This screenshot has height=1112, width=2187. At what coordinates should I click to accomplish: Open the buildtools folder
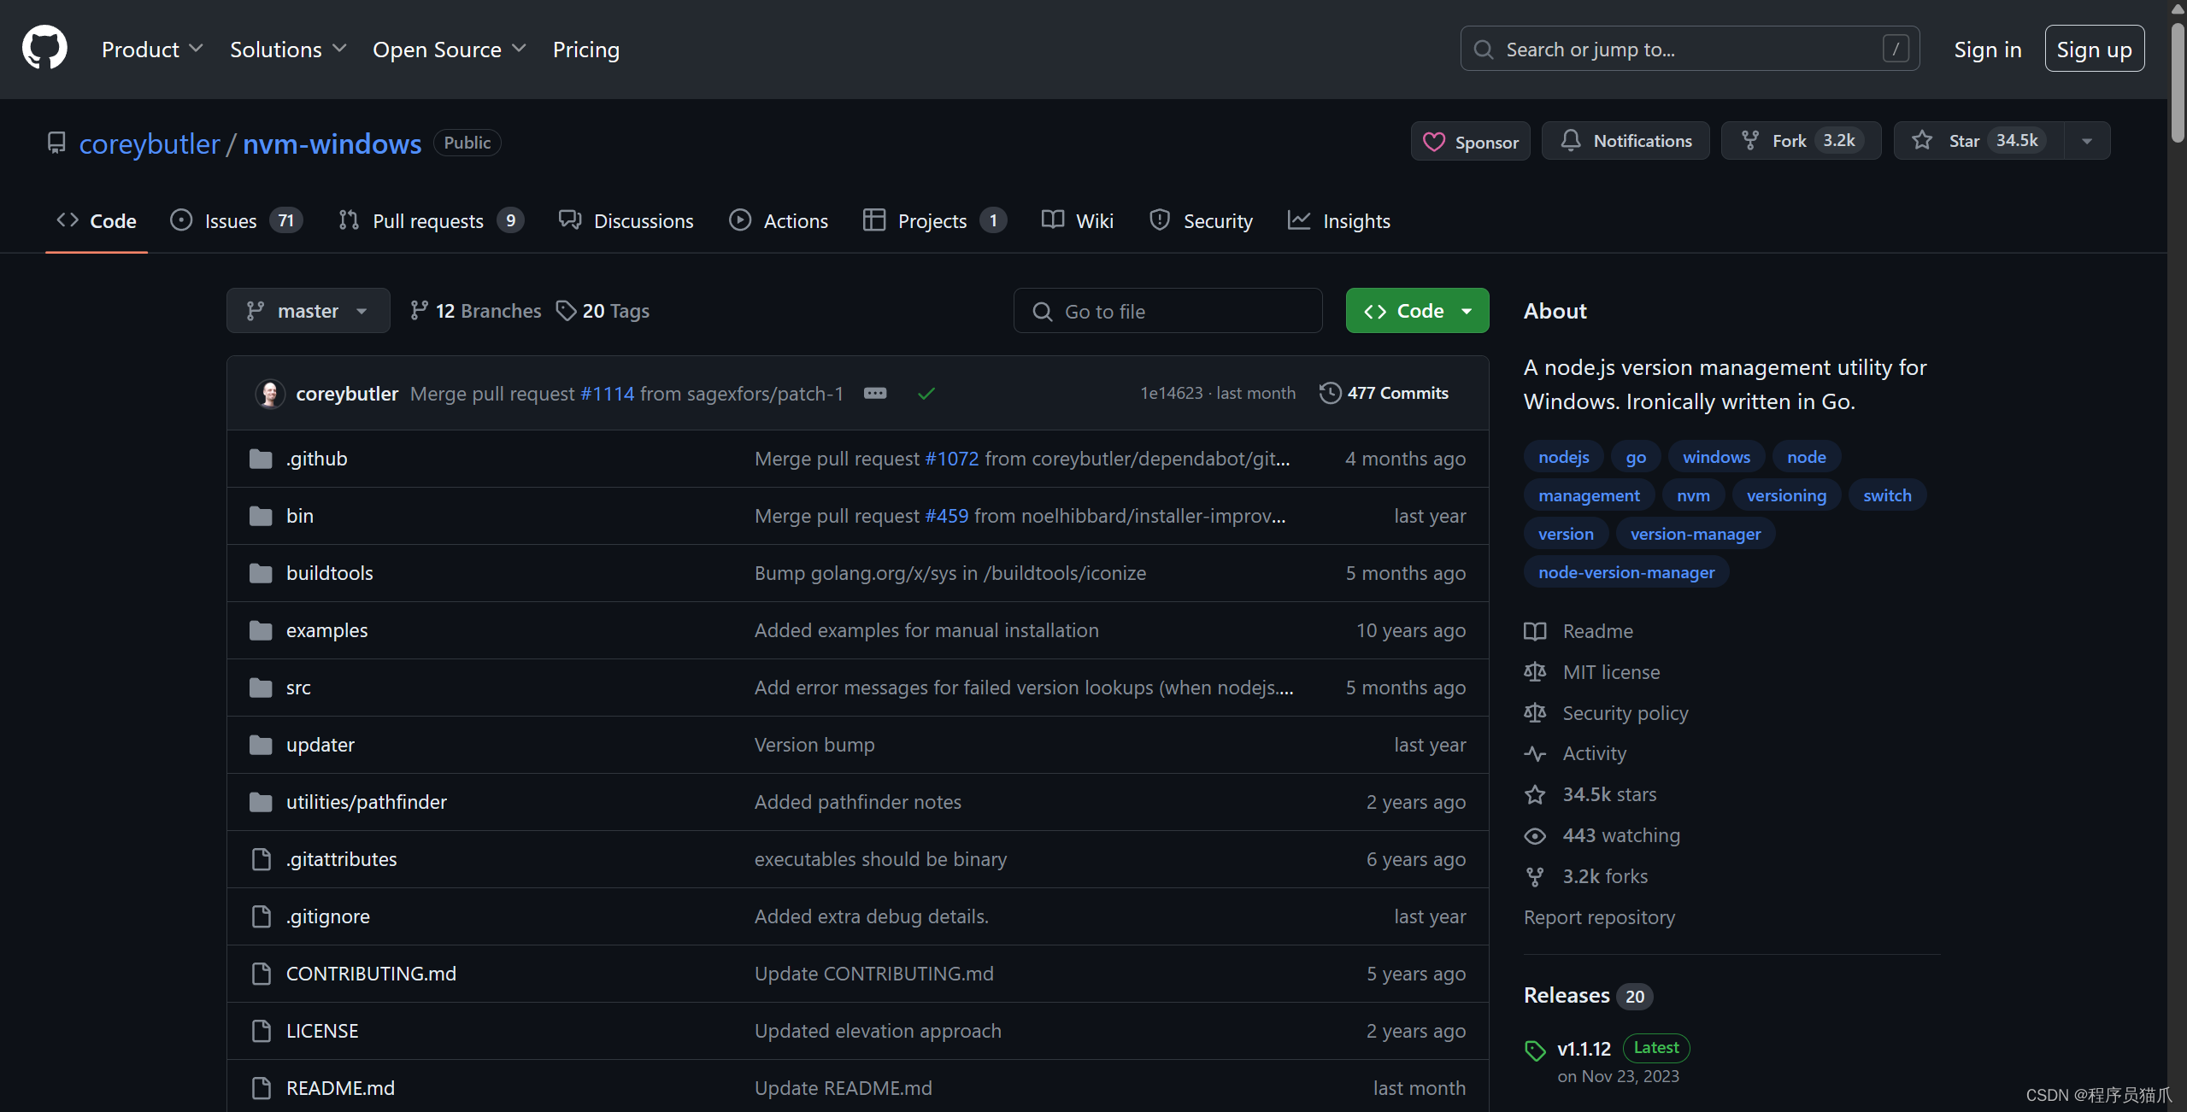point(330,573)
